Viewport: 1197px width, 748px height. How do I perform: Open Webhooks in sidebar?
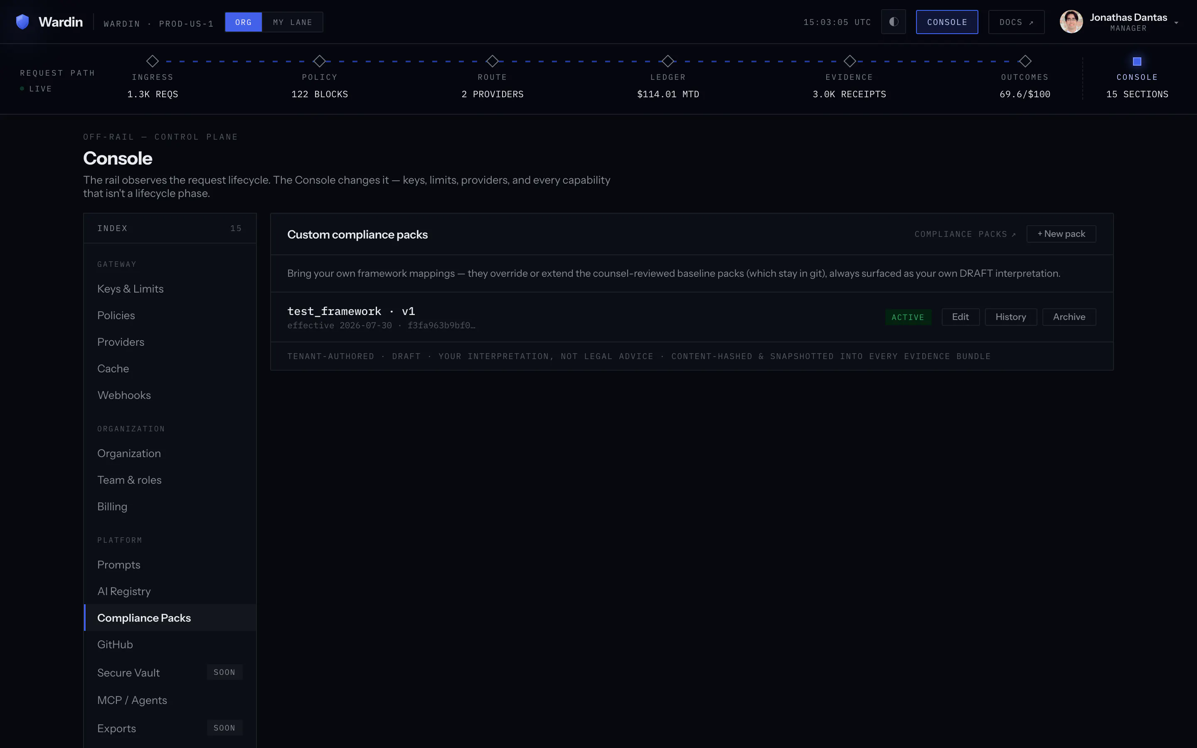click(x=170, y=395)
